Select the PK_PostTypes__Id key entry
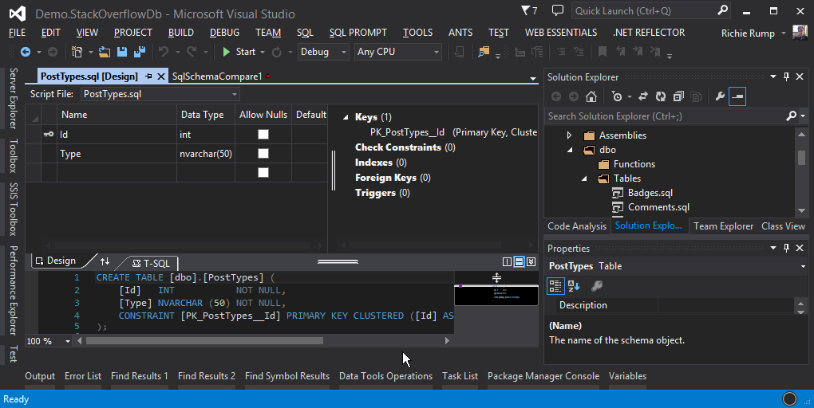The image size is (814, 408). pyautogui.click(x=407, y=132)
